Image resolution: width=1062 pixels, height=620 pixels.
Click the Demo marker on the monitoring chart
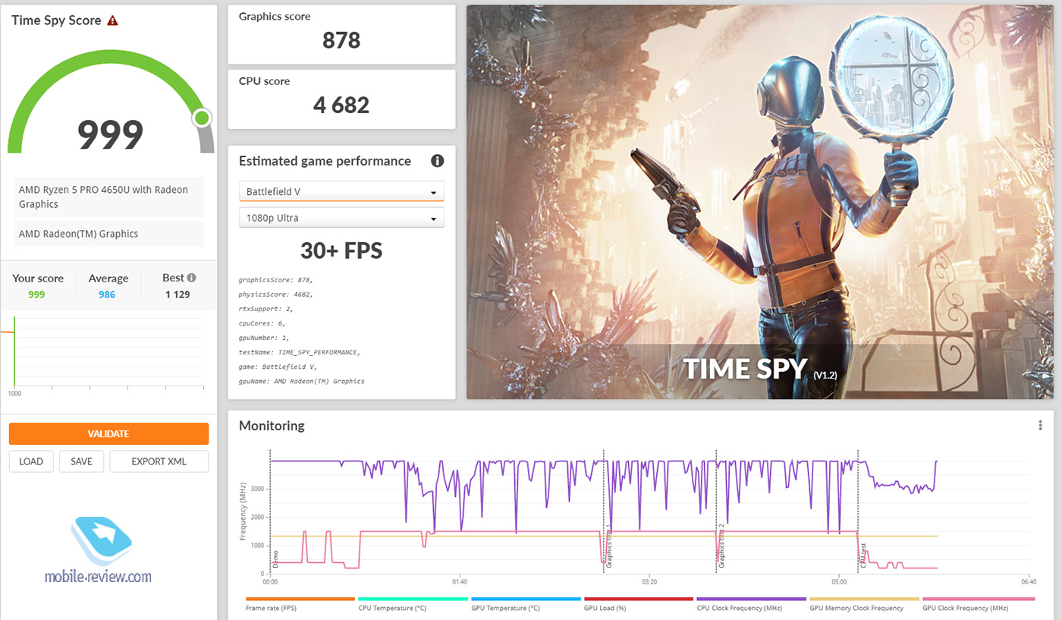point(276,559)
